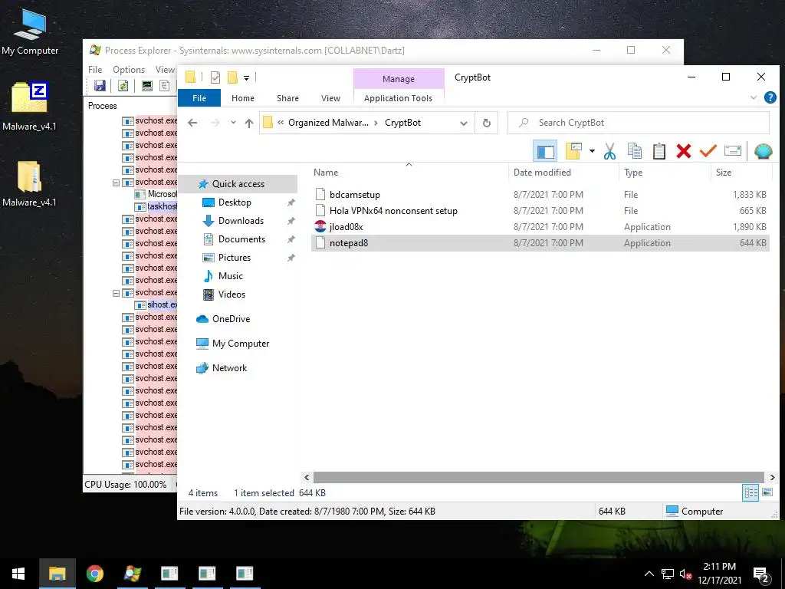Sort files by Size column header
This screenshot has width=785, height=589.
point(741,173)
